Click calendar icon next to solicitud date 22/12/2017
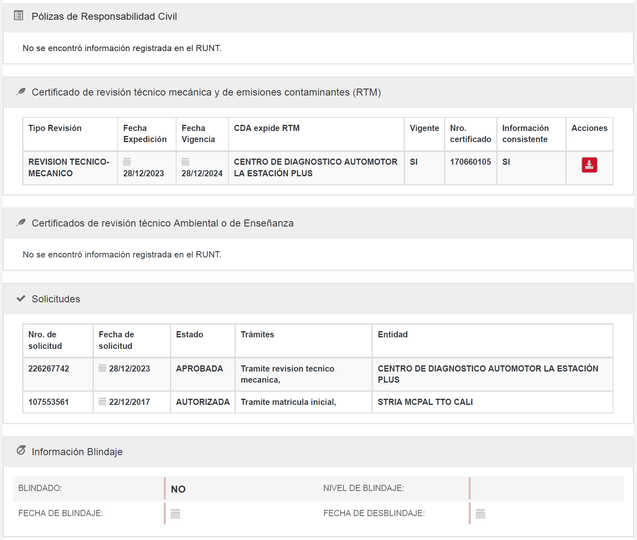This screenshot has width=637, height=540. 102,401
